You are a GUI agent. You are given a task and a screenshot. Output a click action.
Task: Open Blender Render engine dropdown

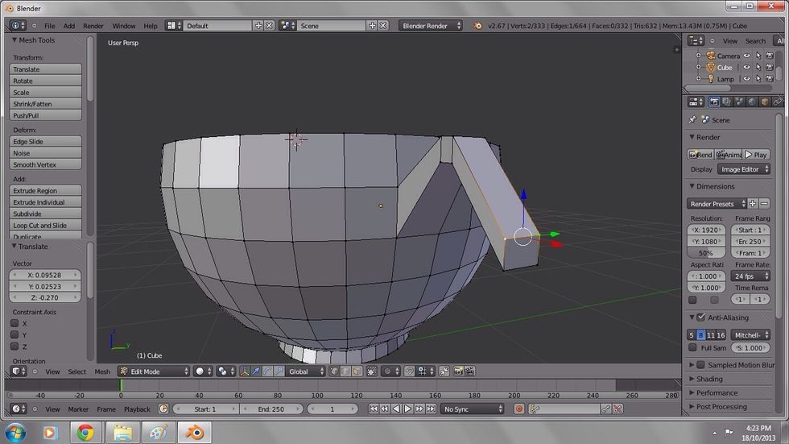[x=430, y=26]
